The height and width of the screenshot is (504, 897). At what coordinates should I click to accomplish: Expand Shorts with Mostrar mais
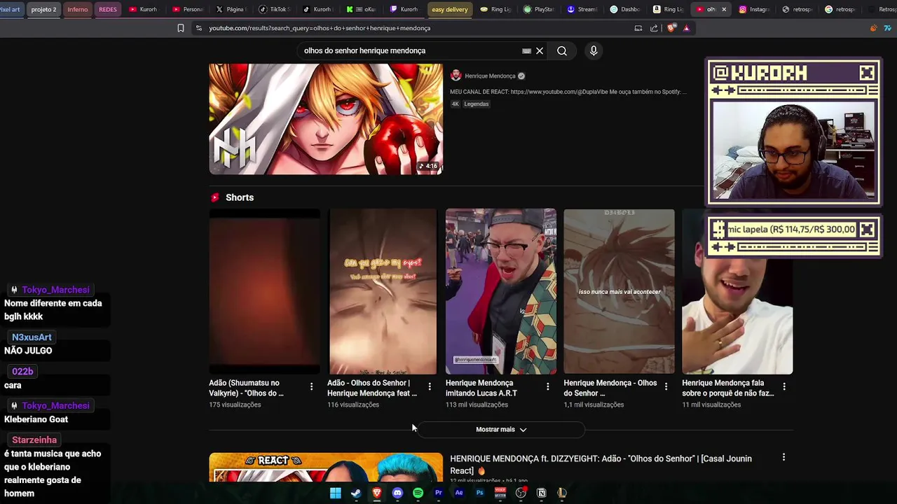[x=501, y=429]
